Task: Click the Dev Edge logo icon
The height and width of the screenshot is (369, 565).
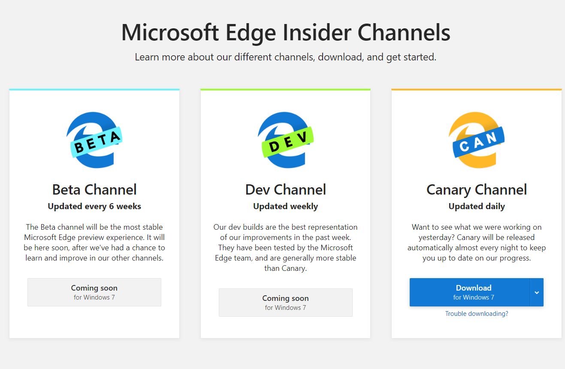Action: pos(286,140)
